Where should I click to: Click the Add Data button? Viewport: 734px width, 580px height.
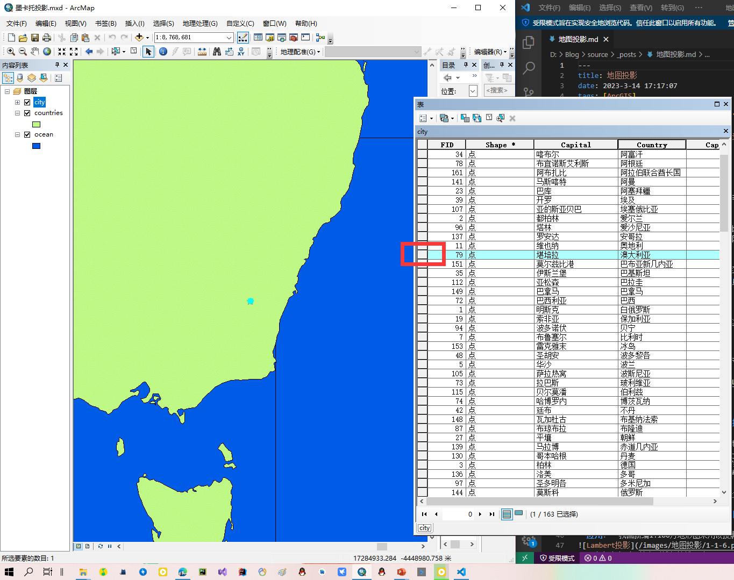(x=139, y=38)
